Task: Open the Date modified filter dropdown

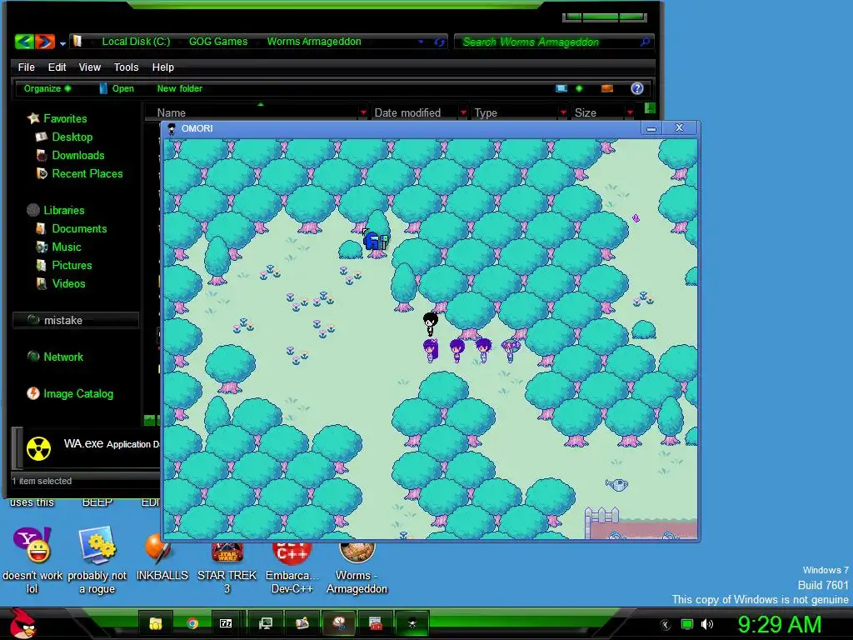Action: [463, 112]
